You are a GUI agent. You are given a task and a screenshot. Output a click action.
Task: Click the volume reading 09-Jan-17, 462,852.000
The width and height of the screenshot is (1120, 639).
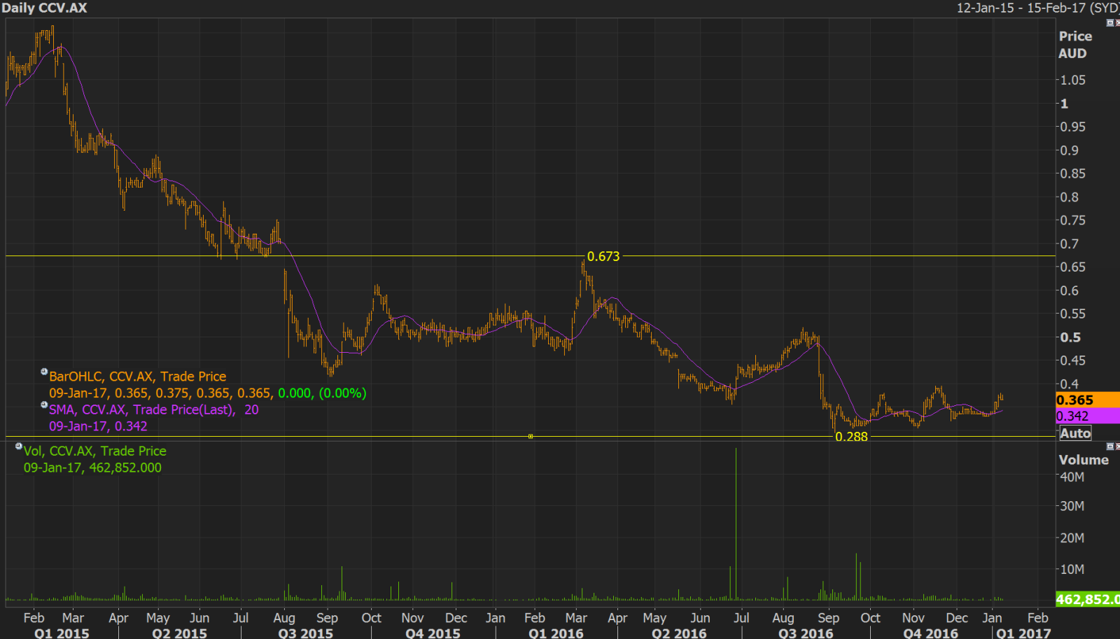click(92, 468)
